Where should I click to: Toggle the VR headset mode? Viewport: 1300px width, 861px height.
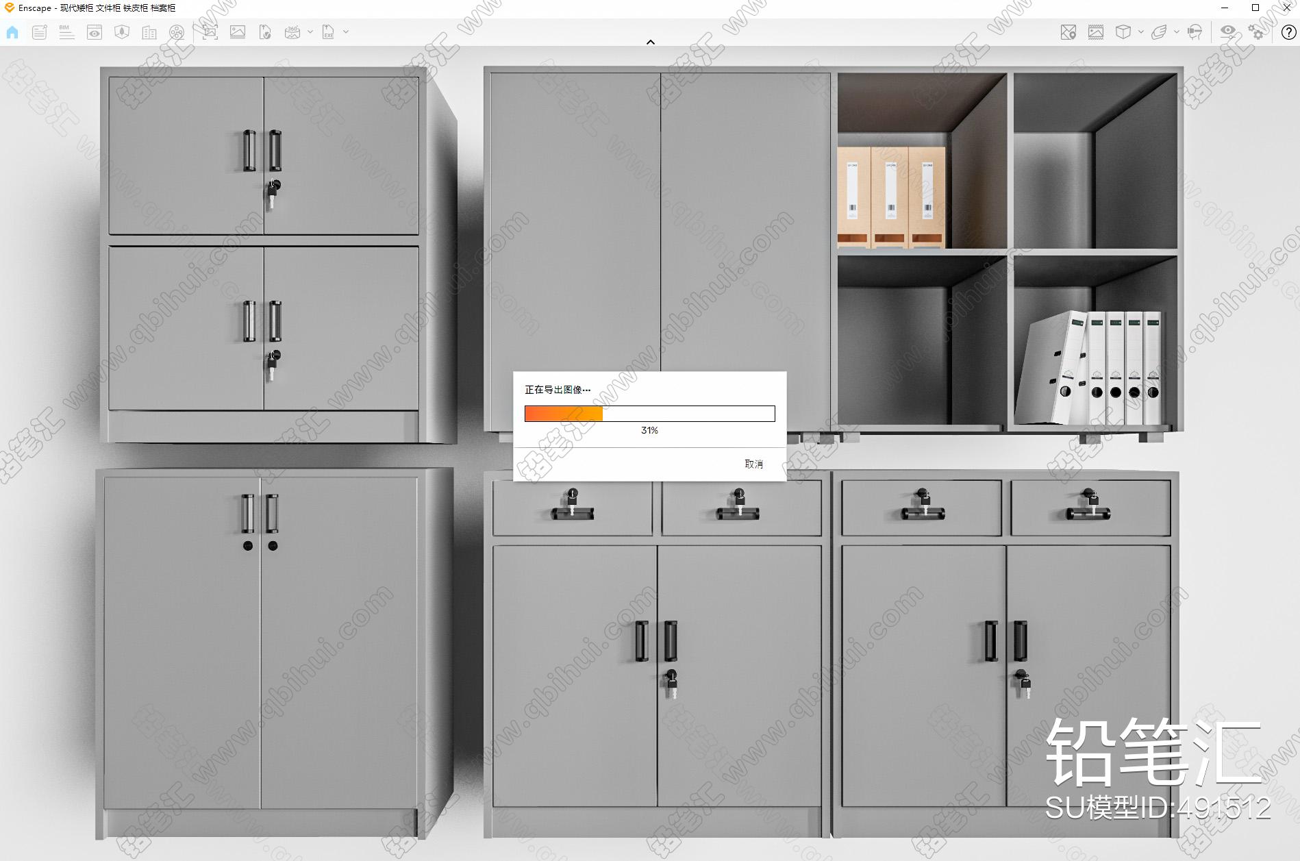pyautogui.click(x=1195, y=32)
